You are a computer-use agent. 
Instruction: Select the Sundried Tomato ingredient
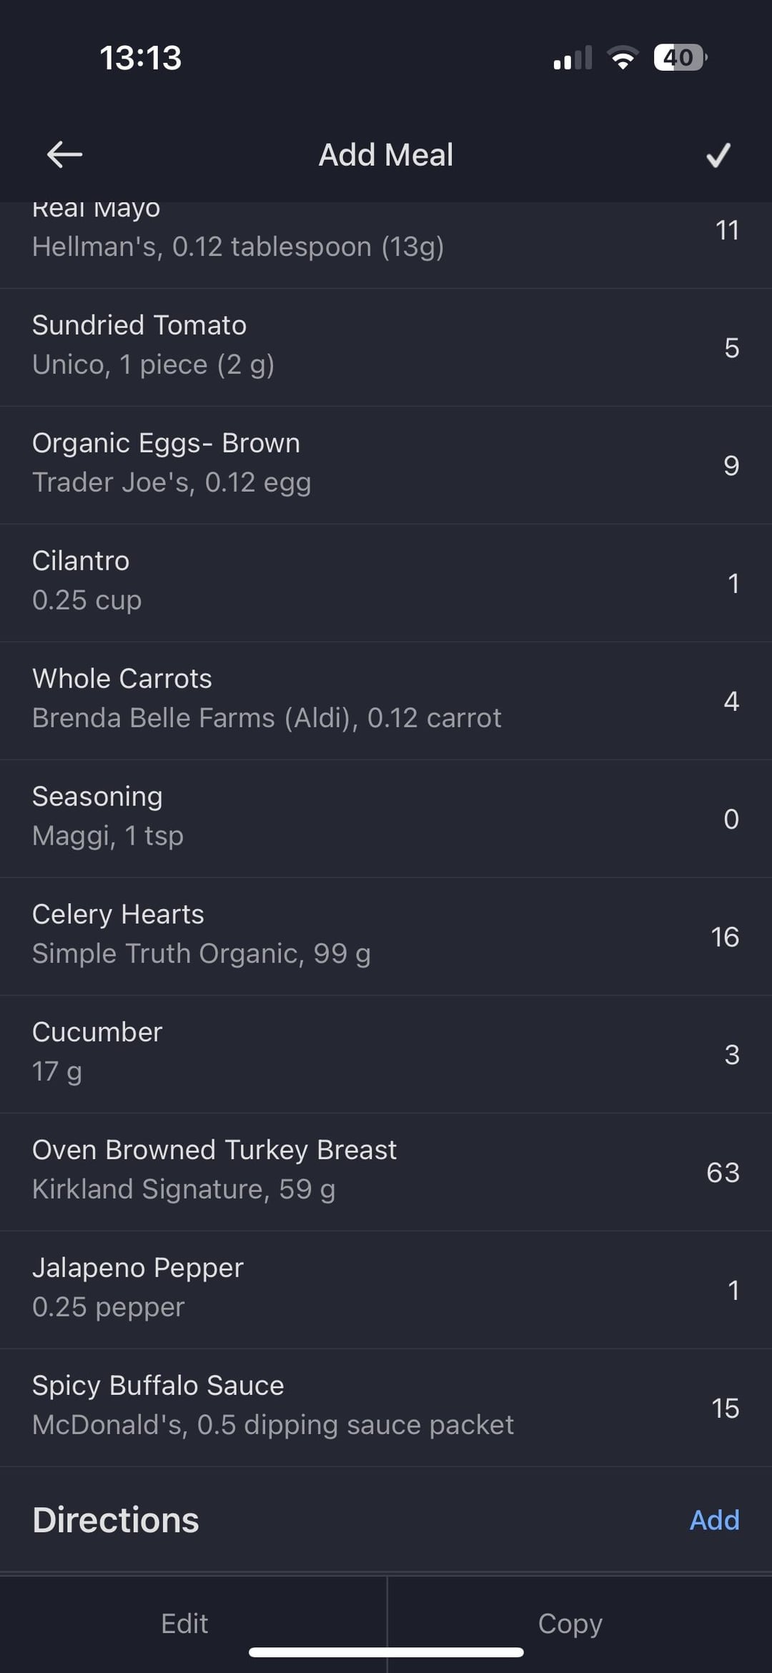pos(386,347)
